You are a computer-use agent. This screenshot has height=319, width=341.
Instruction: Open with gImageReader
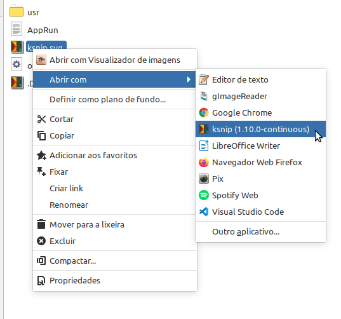260,96
